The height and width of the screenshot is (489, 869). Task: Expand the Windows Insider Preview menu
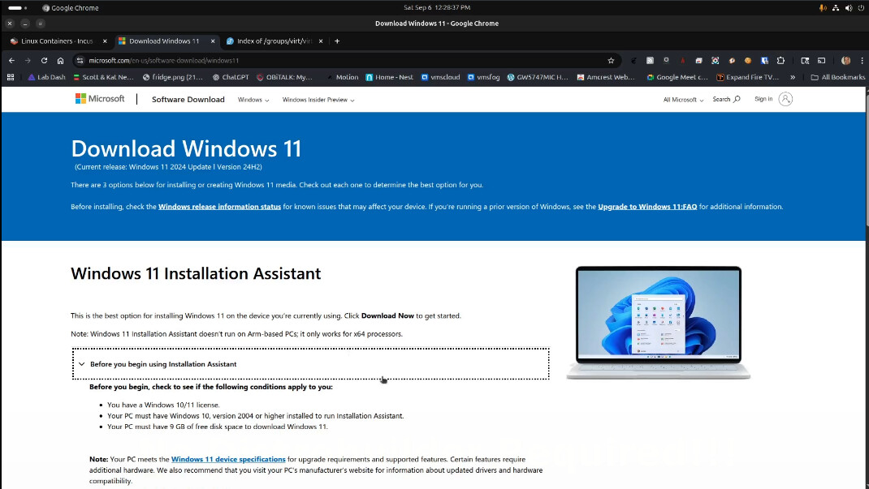[x=318, y=100]
